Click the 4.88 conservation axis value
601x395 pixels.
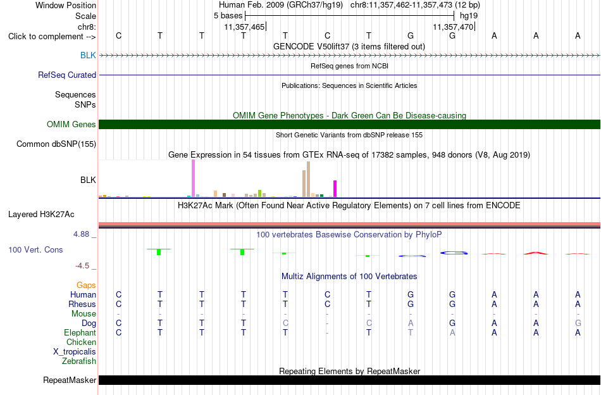[81, 234]
